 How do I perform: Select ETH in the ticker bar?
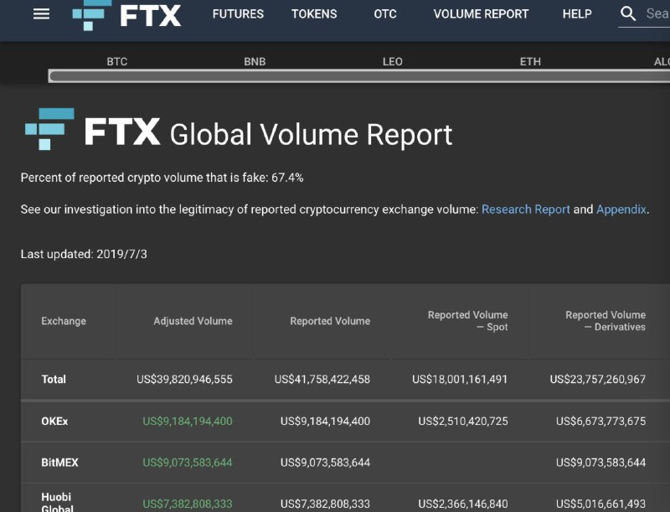[530, 61]
